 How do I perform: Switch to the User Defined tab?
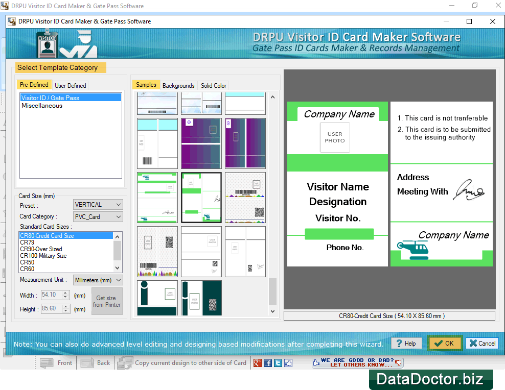pos(70,86)
